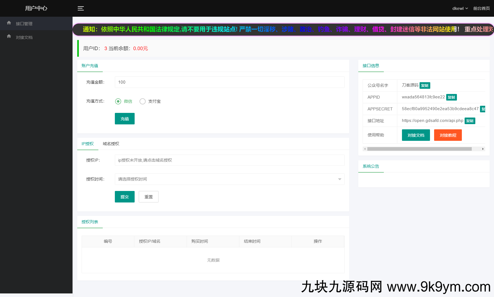Copy the APPID value
The height and width of the screenshot is (297, 494).
pos(451,97)
